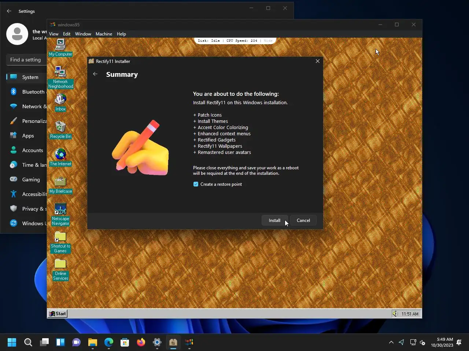The width and height of the screenshot is (469, 351).
Task: Select Accounts in Settings sidebar
Action: coord(26,150)
